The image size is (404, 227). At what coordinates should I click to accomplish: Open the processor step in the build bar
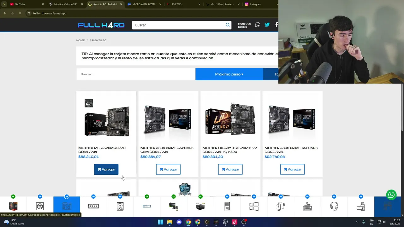[x=13, y=206]
